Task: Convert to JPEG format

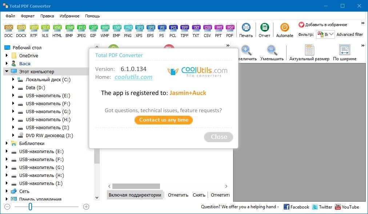Action: pyautogui.click(x=81, y=31)
